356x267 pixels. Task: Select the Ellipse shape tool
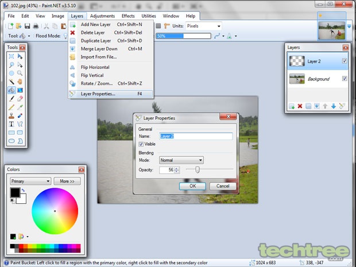[11, 141]
